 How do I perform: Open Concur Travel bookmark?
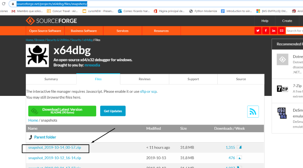pyautogui.click(x=62, y=11)
